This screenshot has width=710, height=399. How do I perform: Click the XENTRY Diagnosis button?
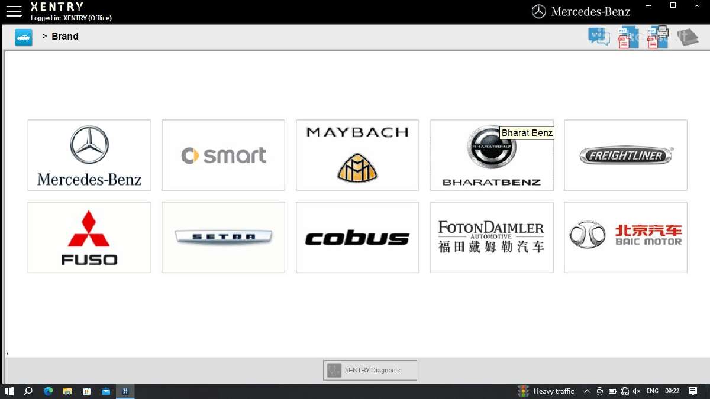tap(370, 370)
